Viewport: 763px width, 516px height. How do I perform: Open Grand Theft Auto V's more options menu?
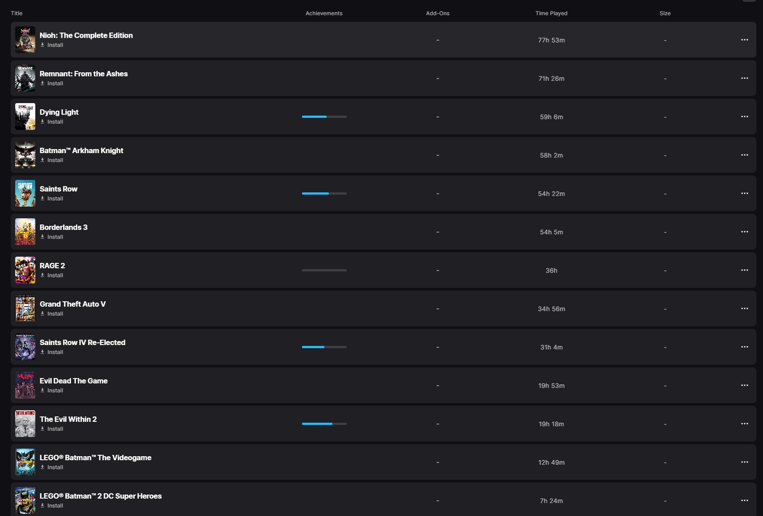744,308
